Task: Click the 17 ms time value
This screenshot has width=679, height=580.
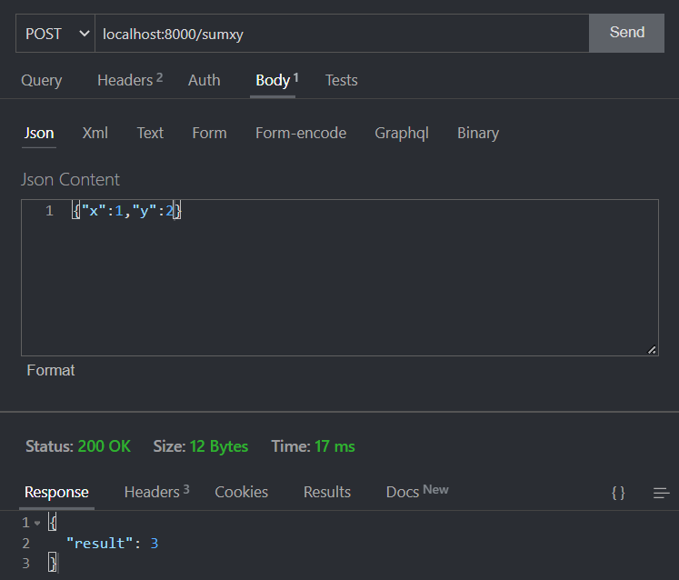Action: (x=335, y=446)
